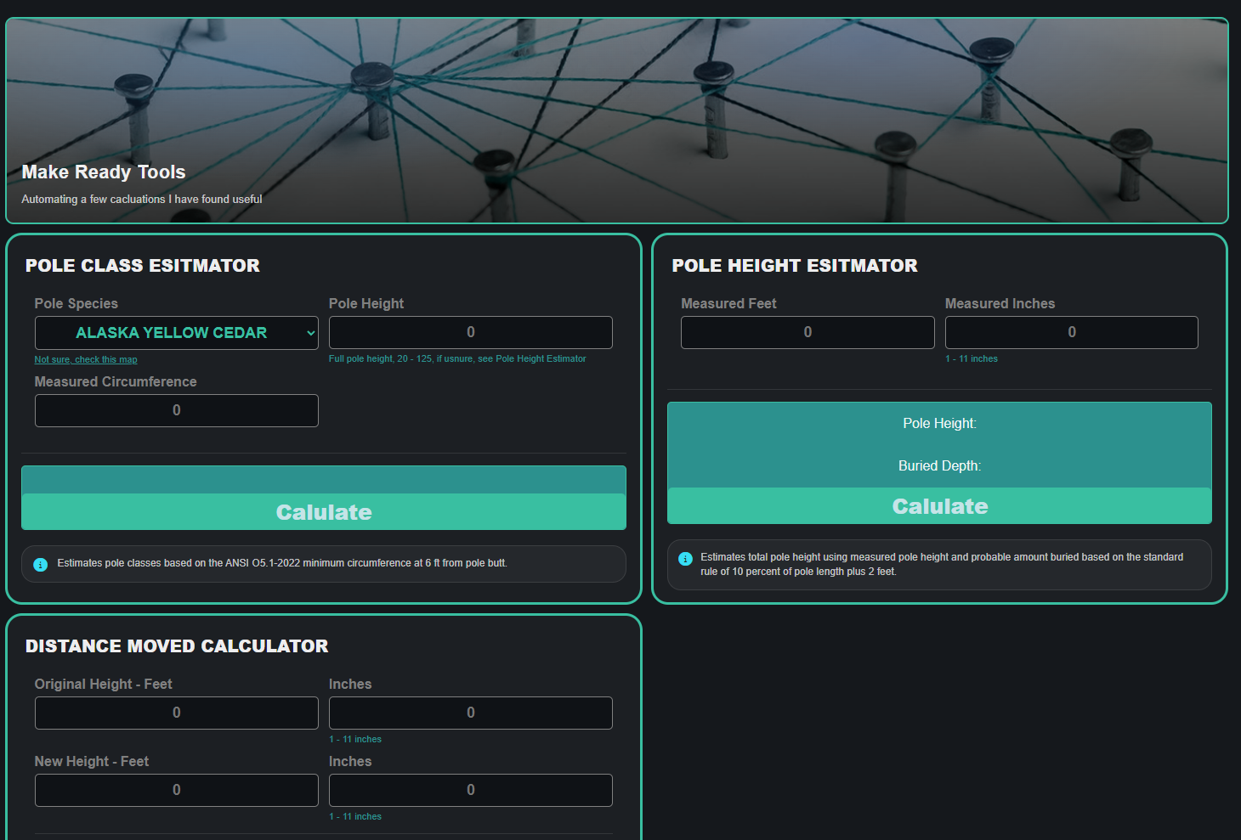Click the info icon in Pole Height Estimator
Screen dimensions: 1241x840
pyautogui.click(x=685, y=559)
